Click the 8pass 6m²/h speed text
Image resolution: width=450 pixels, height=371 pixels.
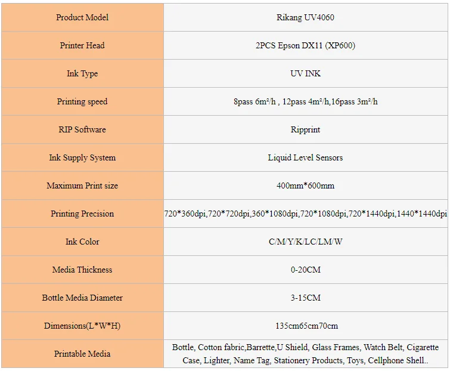(x=255, y=101)
